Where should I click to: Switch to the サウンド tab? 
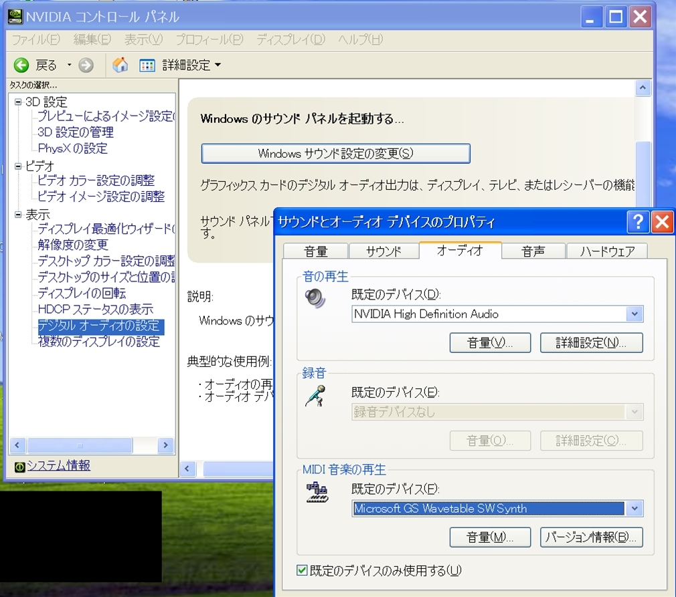pyautogui.click(x=384, y=251)
